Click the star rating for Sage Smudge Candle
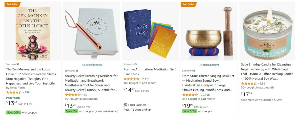Image resolution: width=295 pixels, height=125 pixels. pos(249,84)
